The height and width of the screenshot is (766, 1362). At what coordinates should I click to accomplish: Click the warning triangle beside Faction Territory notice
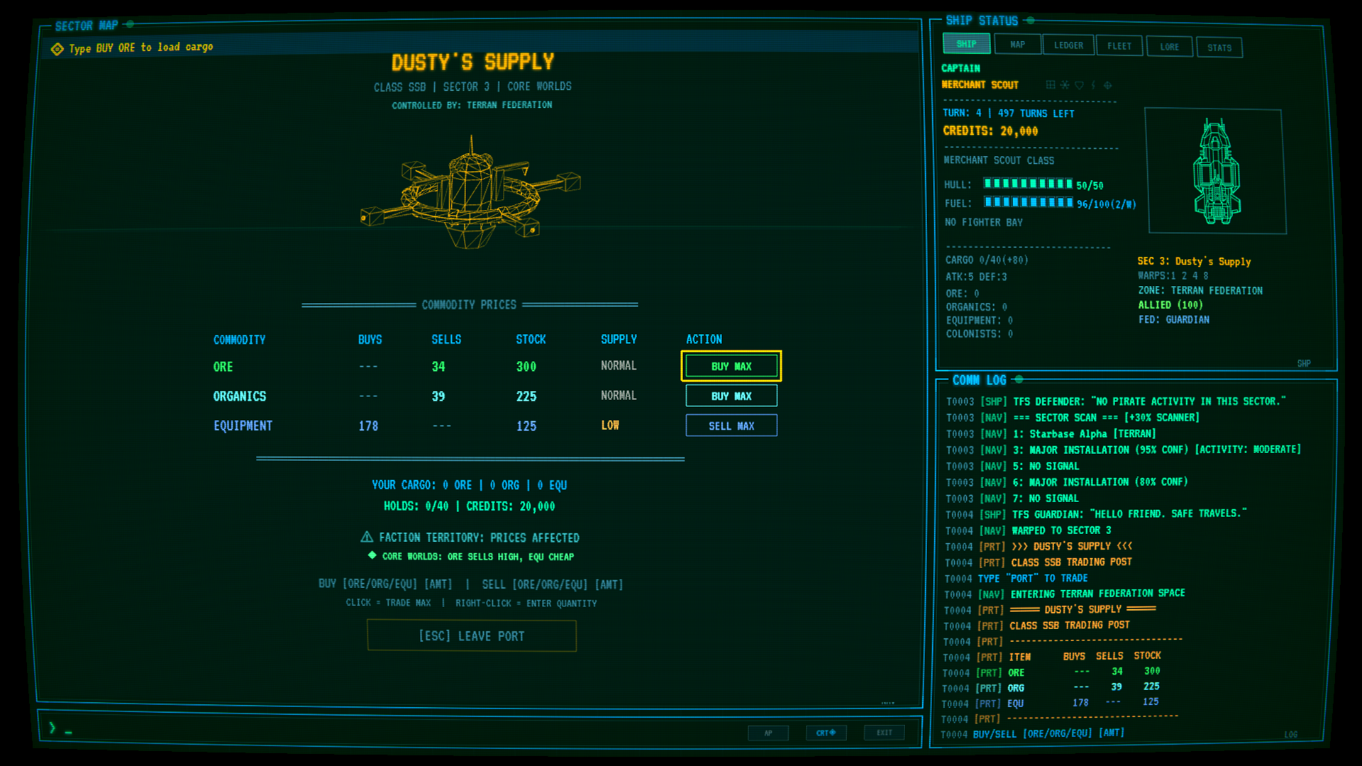[x=367, y=537]
